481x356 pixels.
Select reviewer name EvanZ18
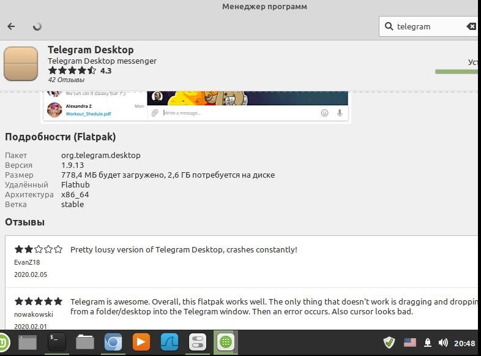(x=27, y=262)
